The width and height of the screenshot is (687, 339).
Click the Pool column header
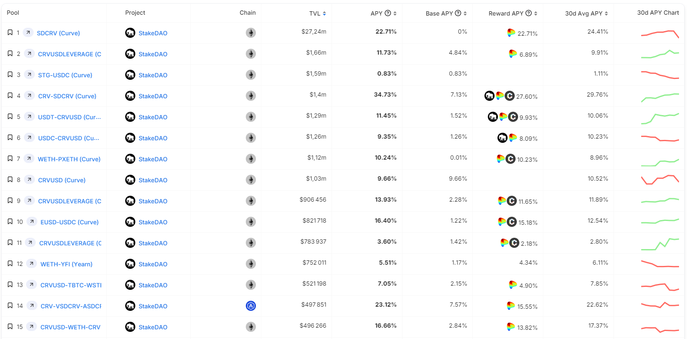pos(13,13)
